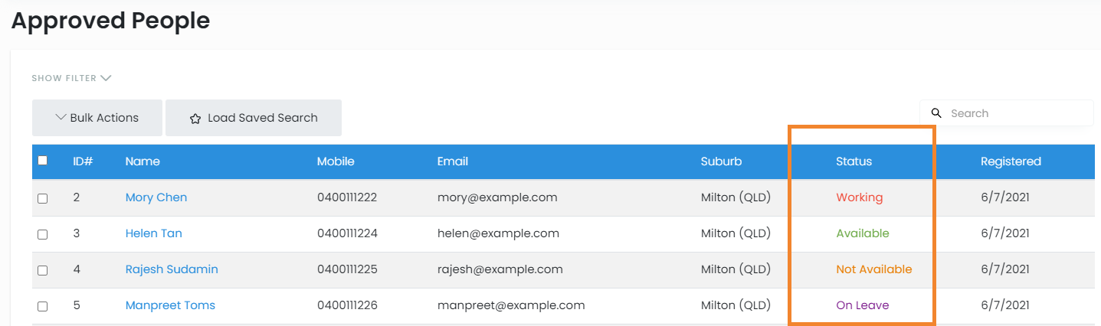Viewport: 1101px width, 326px height.
Task: Toggle the select-all checkbox in header
Action: [x=43, y=161]
